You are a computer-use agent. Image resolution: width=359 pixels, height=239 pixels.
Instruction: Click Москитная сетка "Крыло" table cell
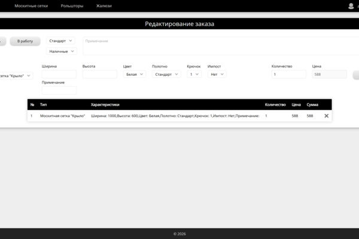click(x=62, y=116)
